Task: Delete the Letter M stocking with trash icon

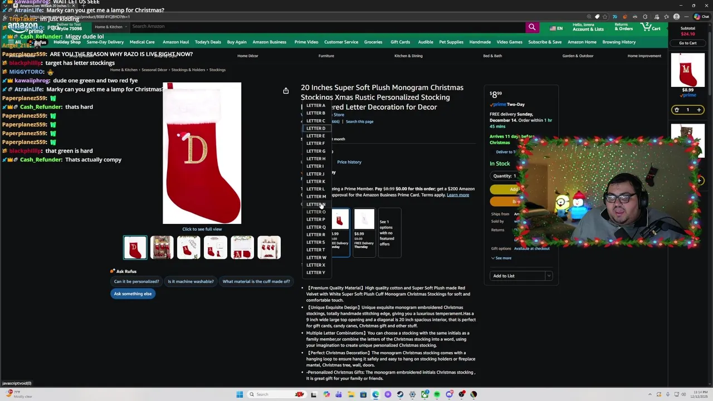Action: [677, 110]
